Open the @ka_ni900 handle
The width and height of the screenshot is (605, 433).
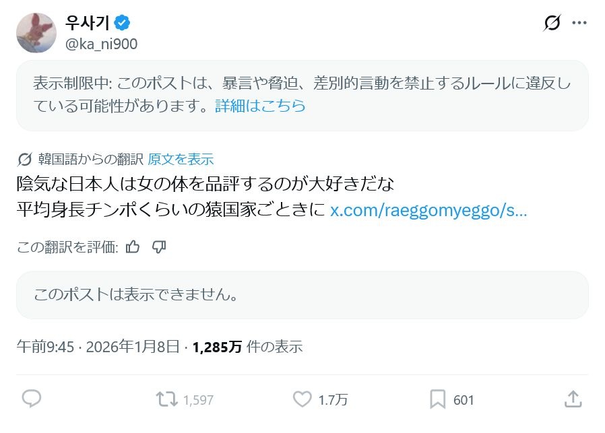102,44
